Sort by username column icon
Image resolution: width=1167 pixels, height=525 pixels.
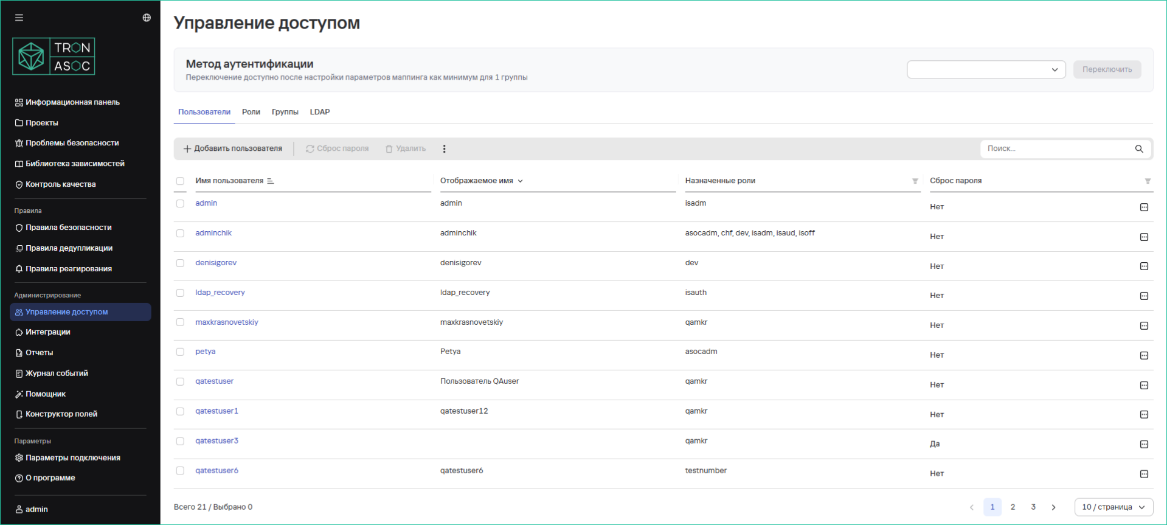click(271, 181)
